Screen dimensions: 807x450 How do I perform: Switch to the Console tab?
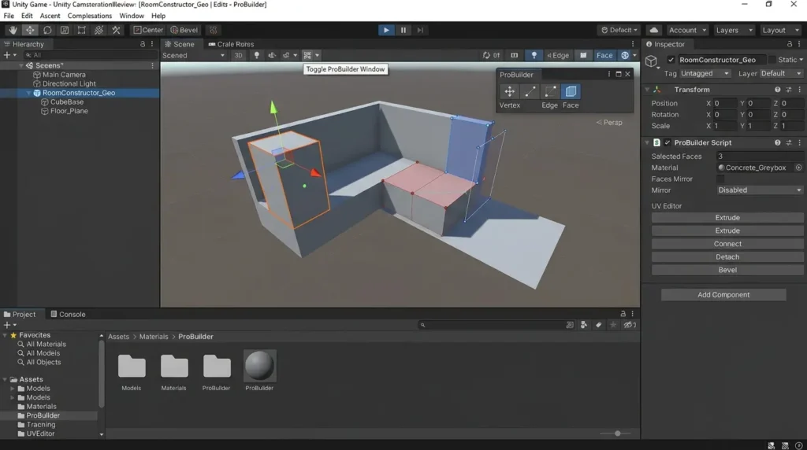pos(68,314)
